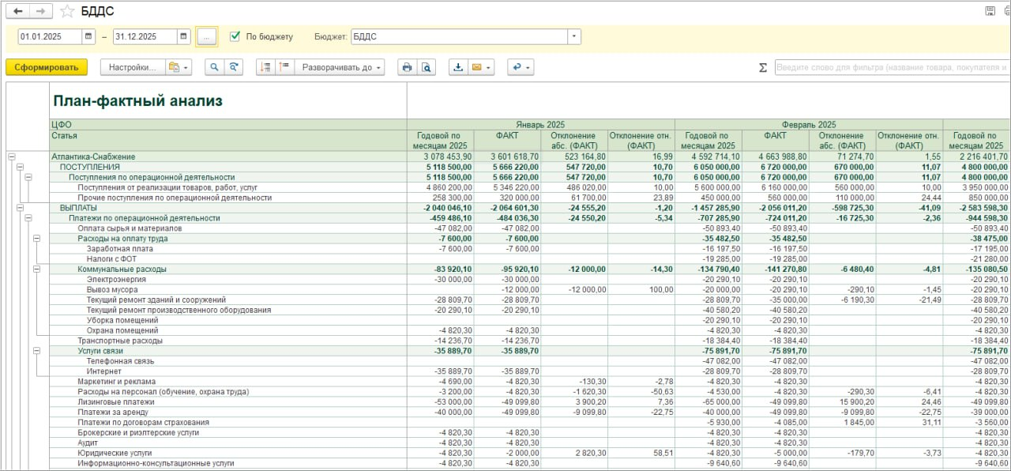Image resolution: width=1011 pixels, height=471 pixels.
Task: Open the Настройки... button
Action: (132, 67)
